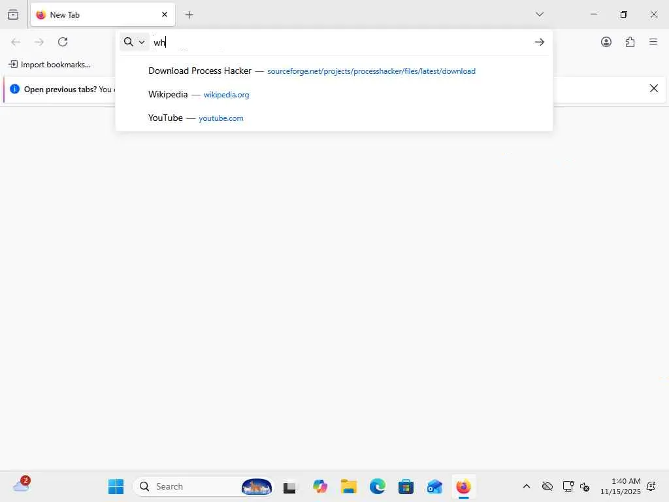
Task: Click the info icon in notification bar
Action: (x=14, y=89)
